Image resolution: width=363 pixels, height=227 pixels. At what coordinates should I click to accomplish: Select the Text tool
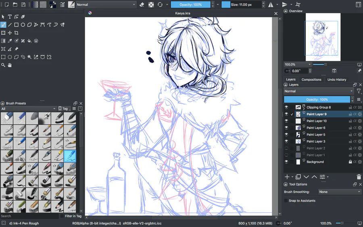click(x=10, y=17)
